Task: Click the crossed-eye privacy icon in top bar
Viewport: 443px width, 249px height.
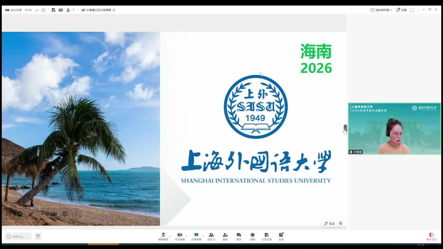Action: 61,10
